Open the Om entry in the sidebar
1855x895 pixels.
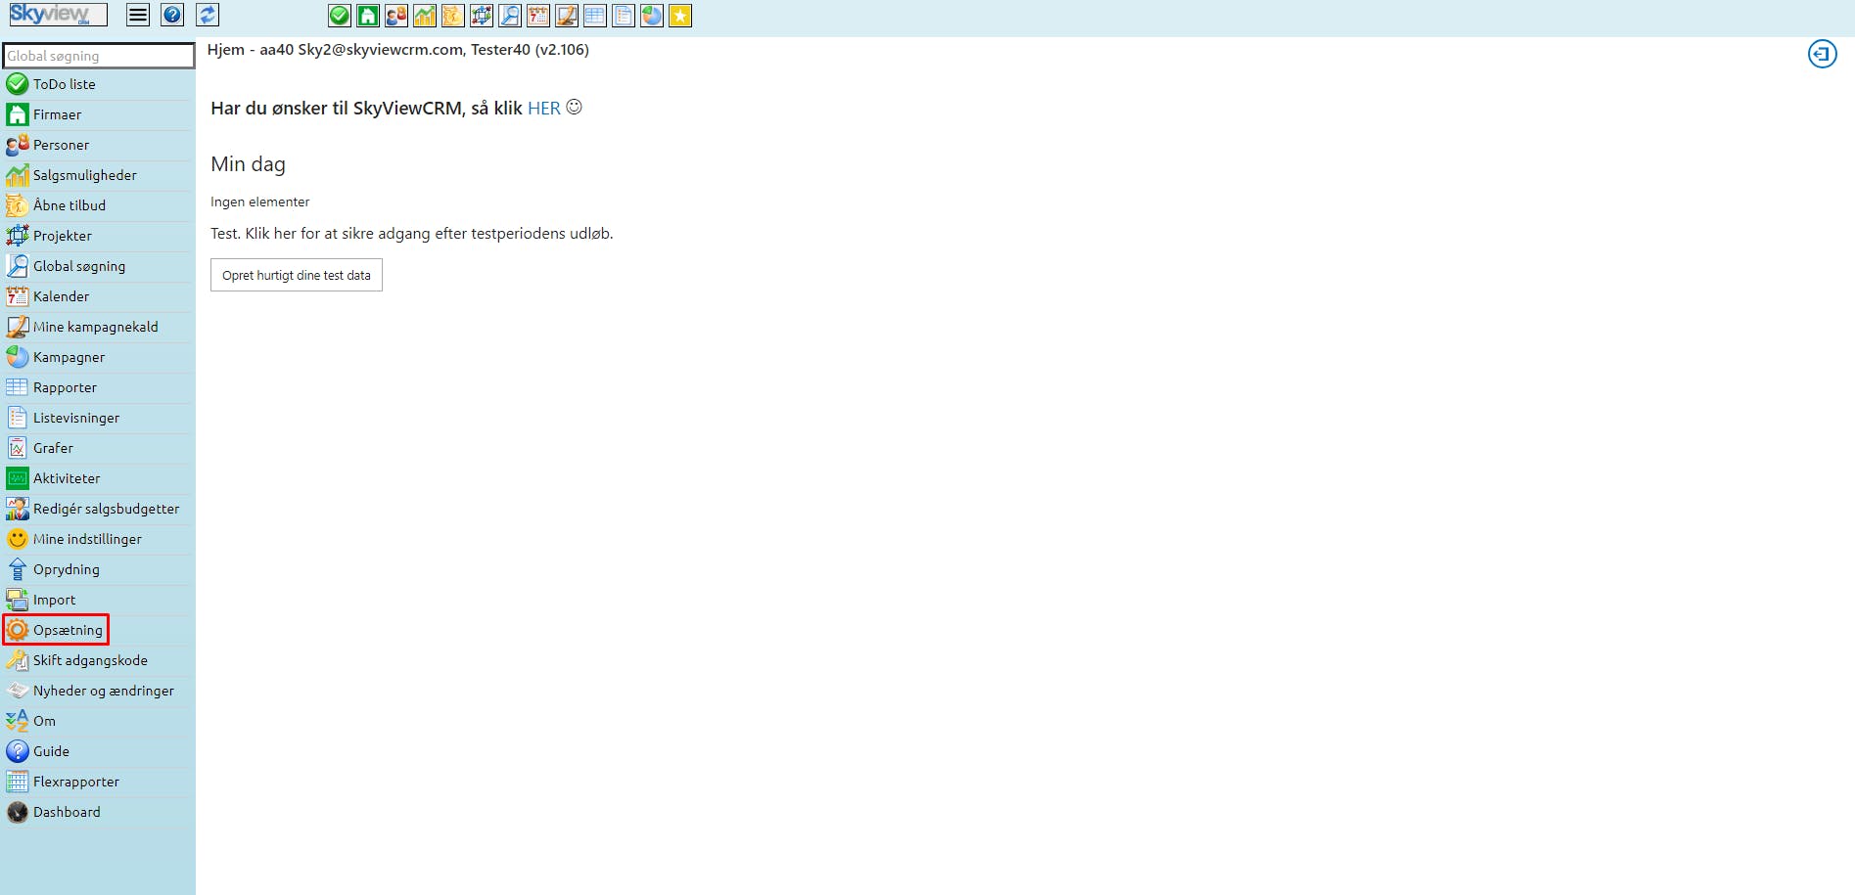pyautogui.click(x=98, y=721)
